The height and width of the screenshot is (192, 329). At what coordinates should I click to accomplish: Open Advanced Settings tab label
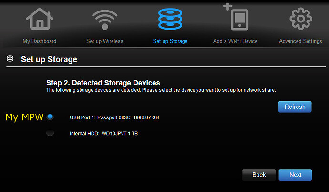click(300, 41)
